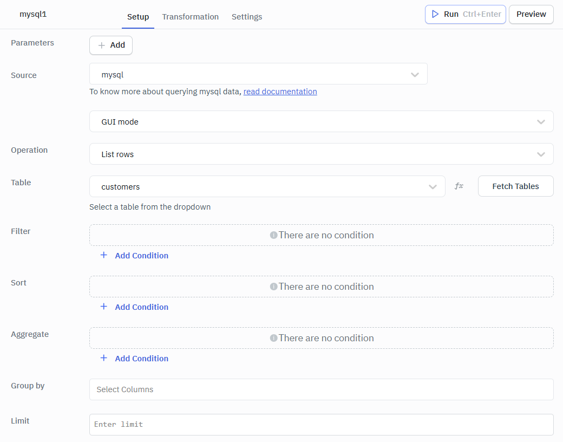Click the info icon in the Aggregate box
Screen dimensions: 563x442
pyautogui.click(x=273, y=338)
